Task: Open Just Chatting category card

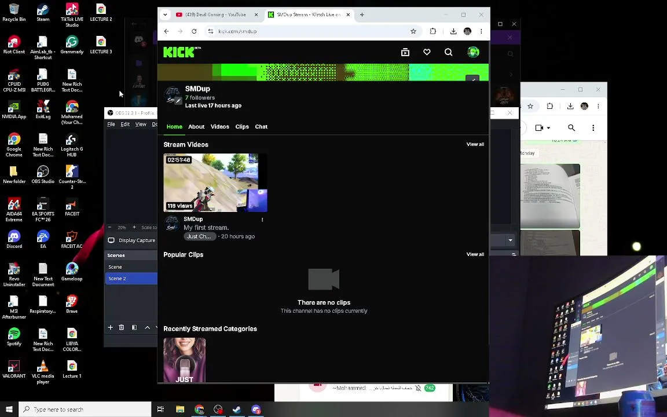Action: click(x=184, y=360)
